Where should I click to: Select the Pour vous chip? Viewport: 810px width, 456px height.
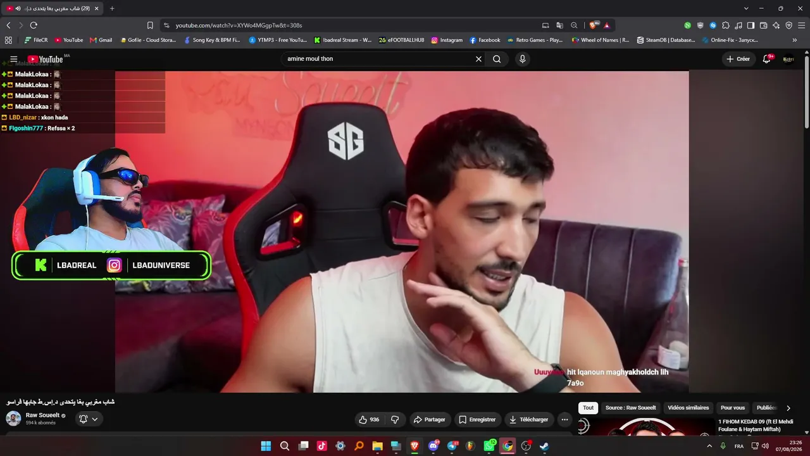733,408
